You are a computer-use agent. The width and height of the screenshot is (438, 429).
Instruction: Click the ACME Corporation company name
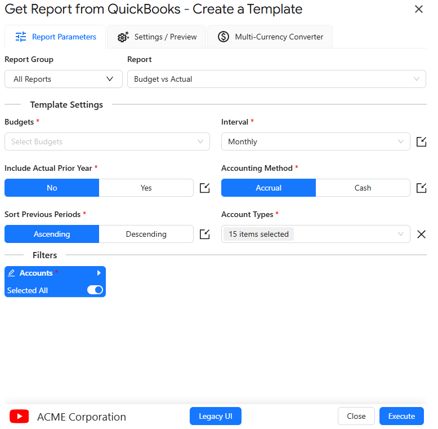click(x=82, y=417)
